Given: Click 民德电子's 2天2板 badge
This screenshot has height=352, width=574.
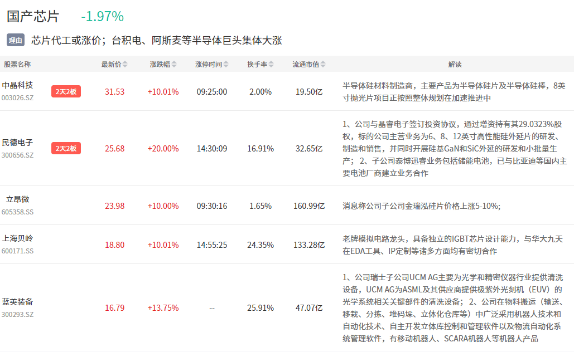Looking at the screenshot, I should coord(66,148).
